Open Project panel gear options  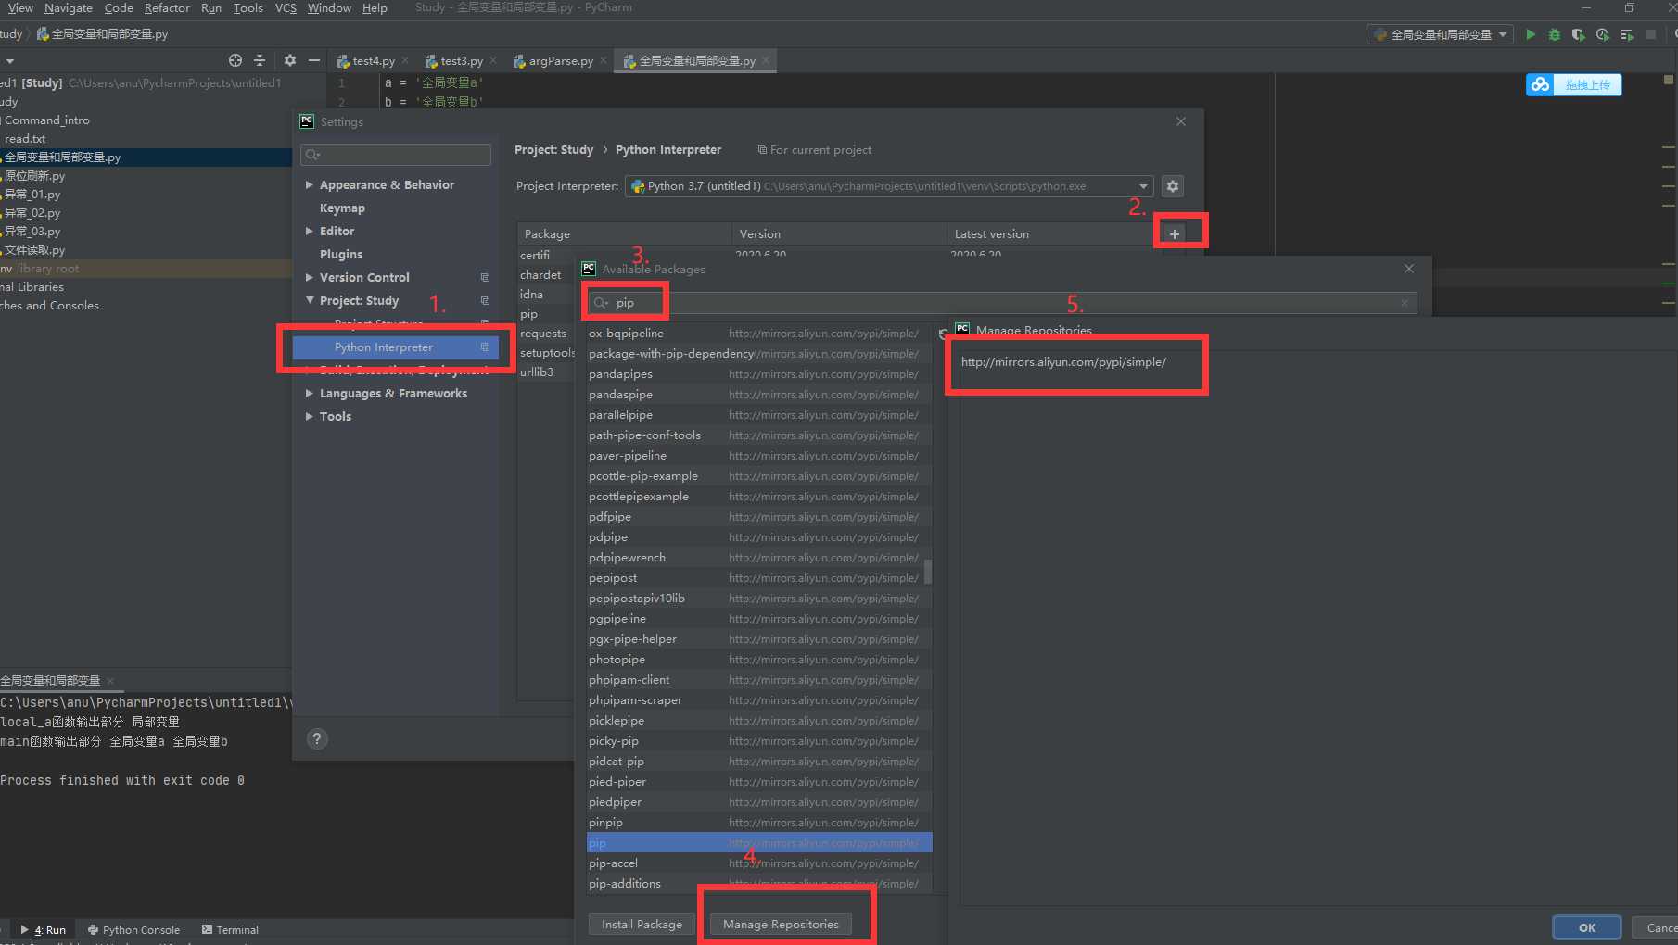[x=290, y=60]
